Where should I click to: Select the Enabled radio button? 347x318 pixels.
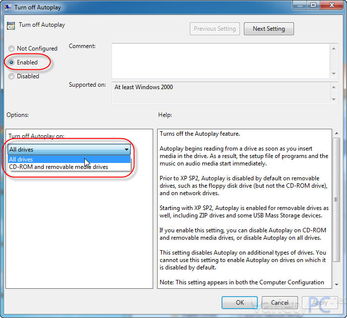(11, 62)
